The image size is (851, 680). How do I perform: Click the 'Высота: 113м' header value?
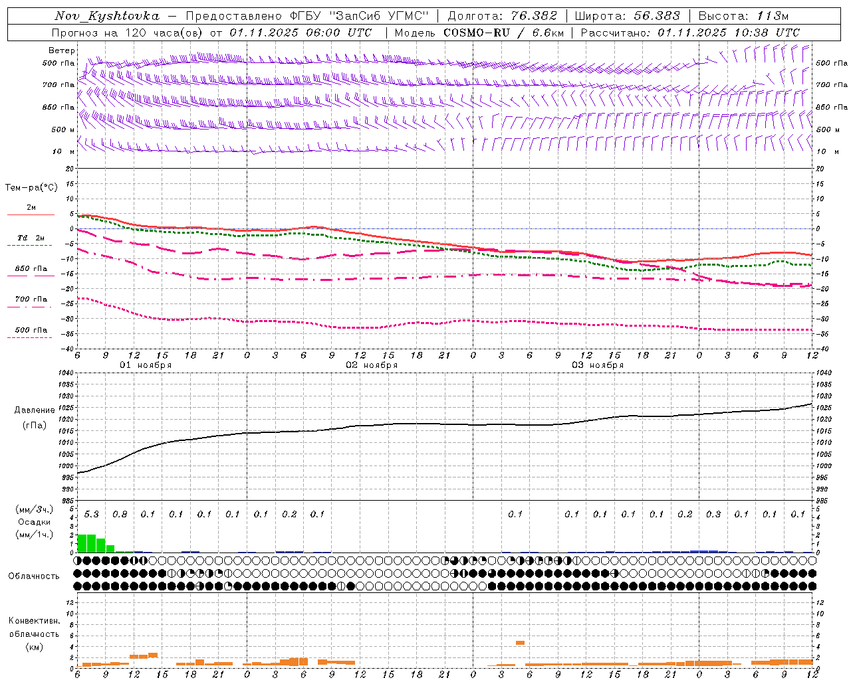tap(743, 16)
